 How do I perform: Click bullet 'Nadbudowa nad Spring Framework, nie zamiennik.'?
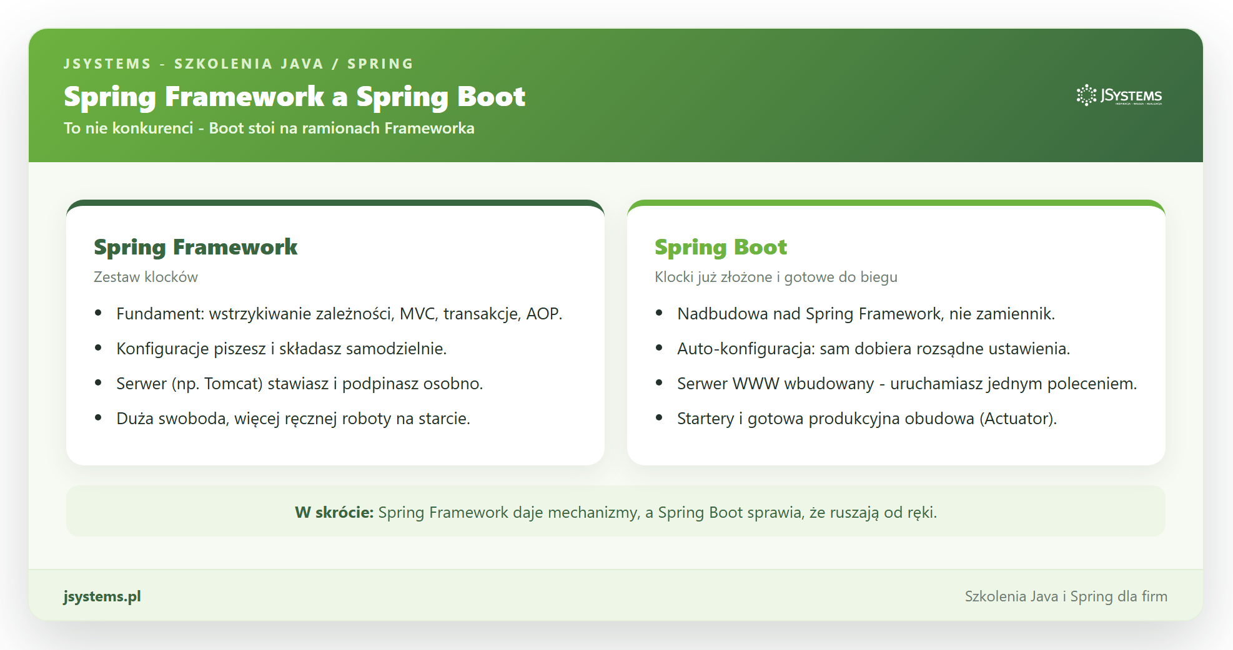pos(866,314)
